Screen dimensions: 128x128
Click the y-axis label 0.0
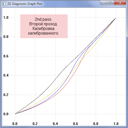[x=6, y=114]
